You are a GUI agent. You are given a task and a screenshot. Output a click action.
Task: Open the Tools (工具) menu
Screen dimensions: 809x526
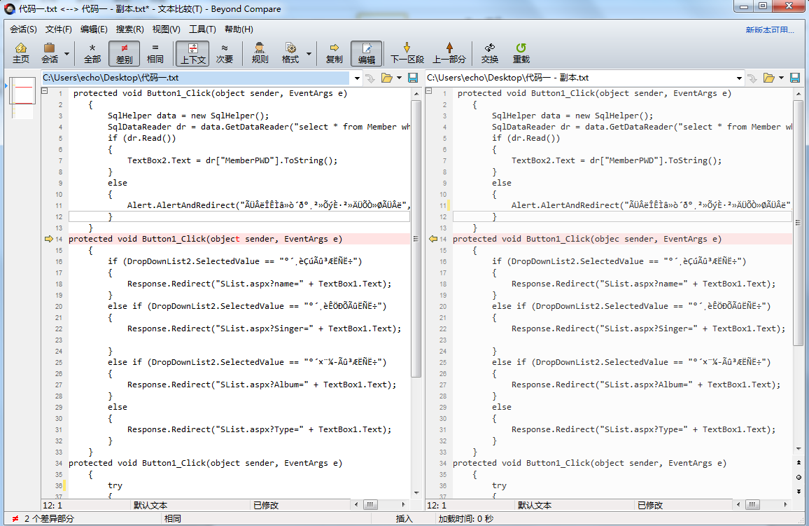[202, 29]
